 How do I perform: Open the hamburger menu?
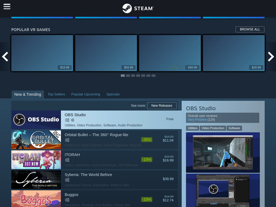tap(7, 7)
